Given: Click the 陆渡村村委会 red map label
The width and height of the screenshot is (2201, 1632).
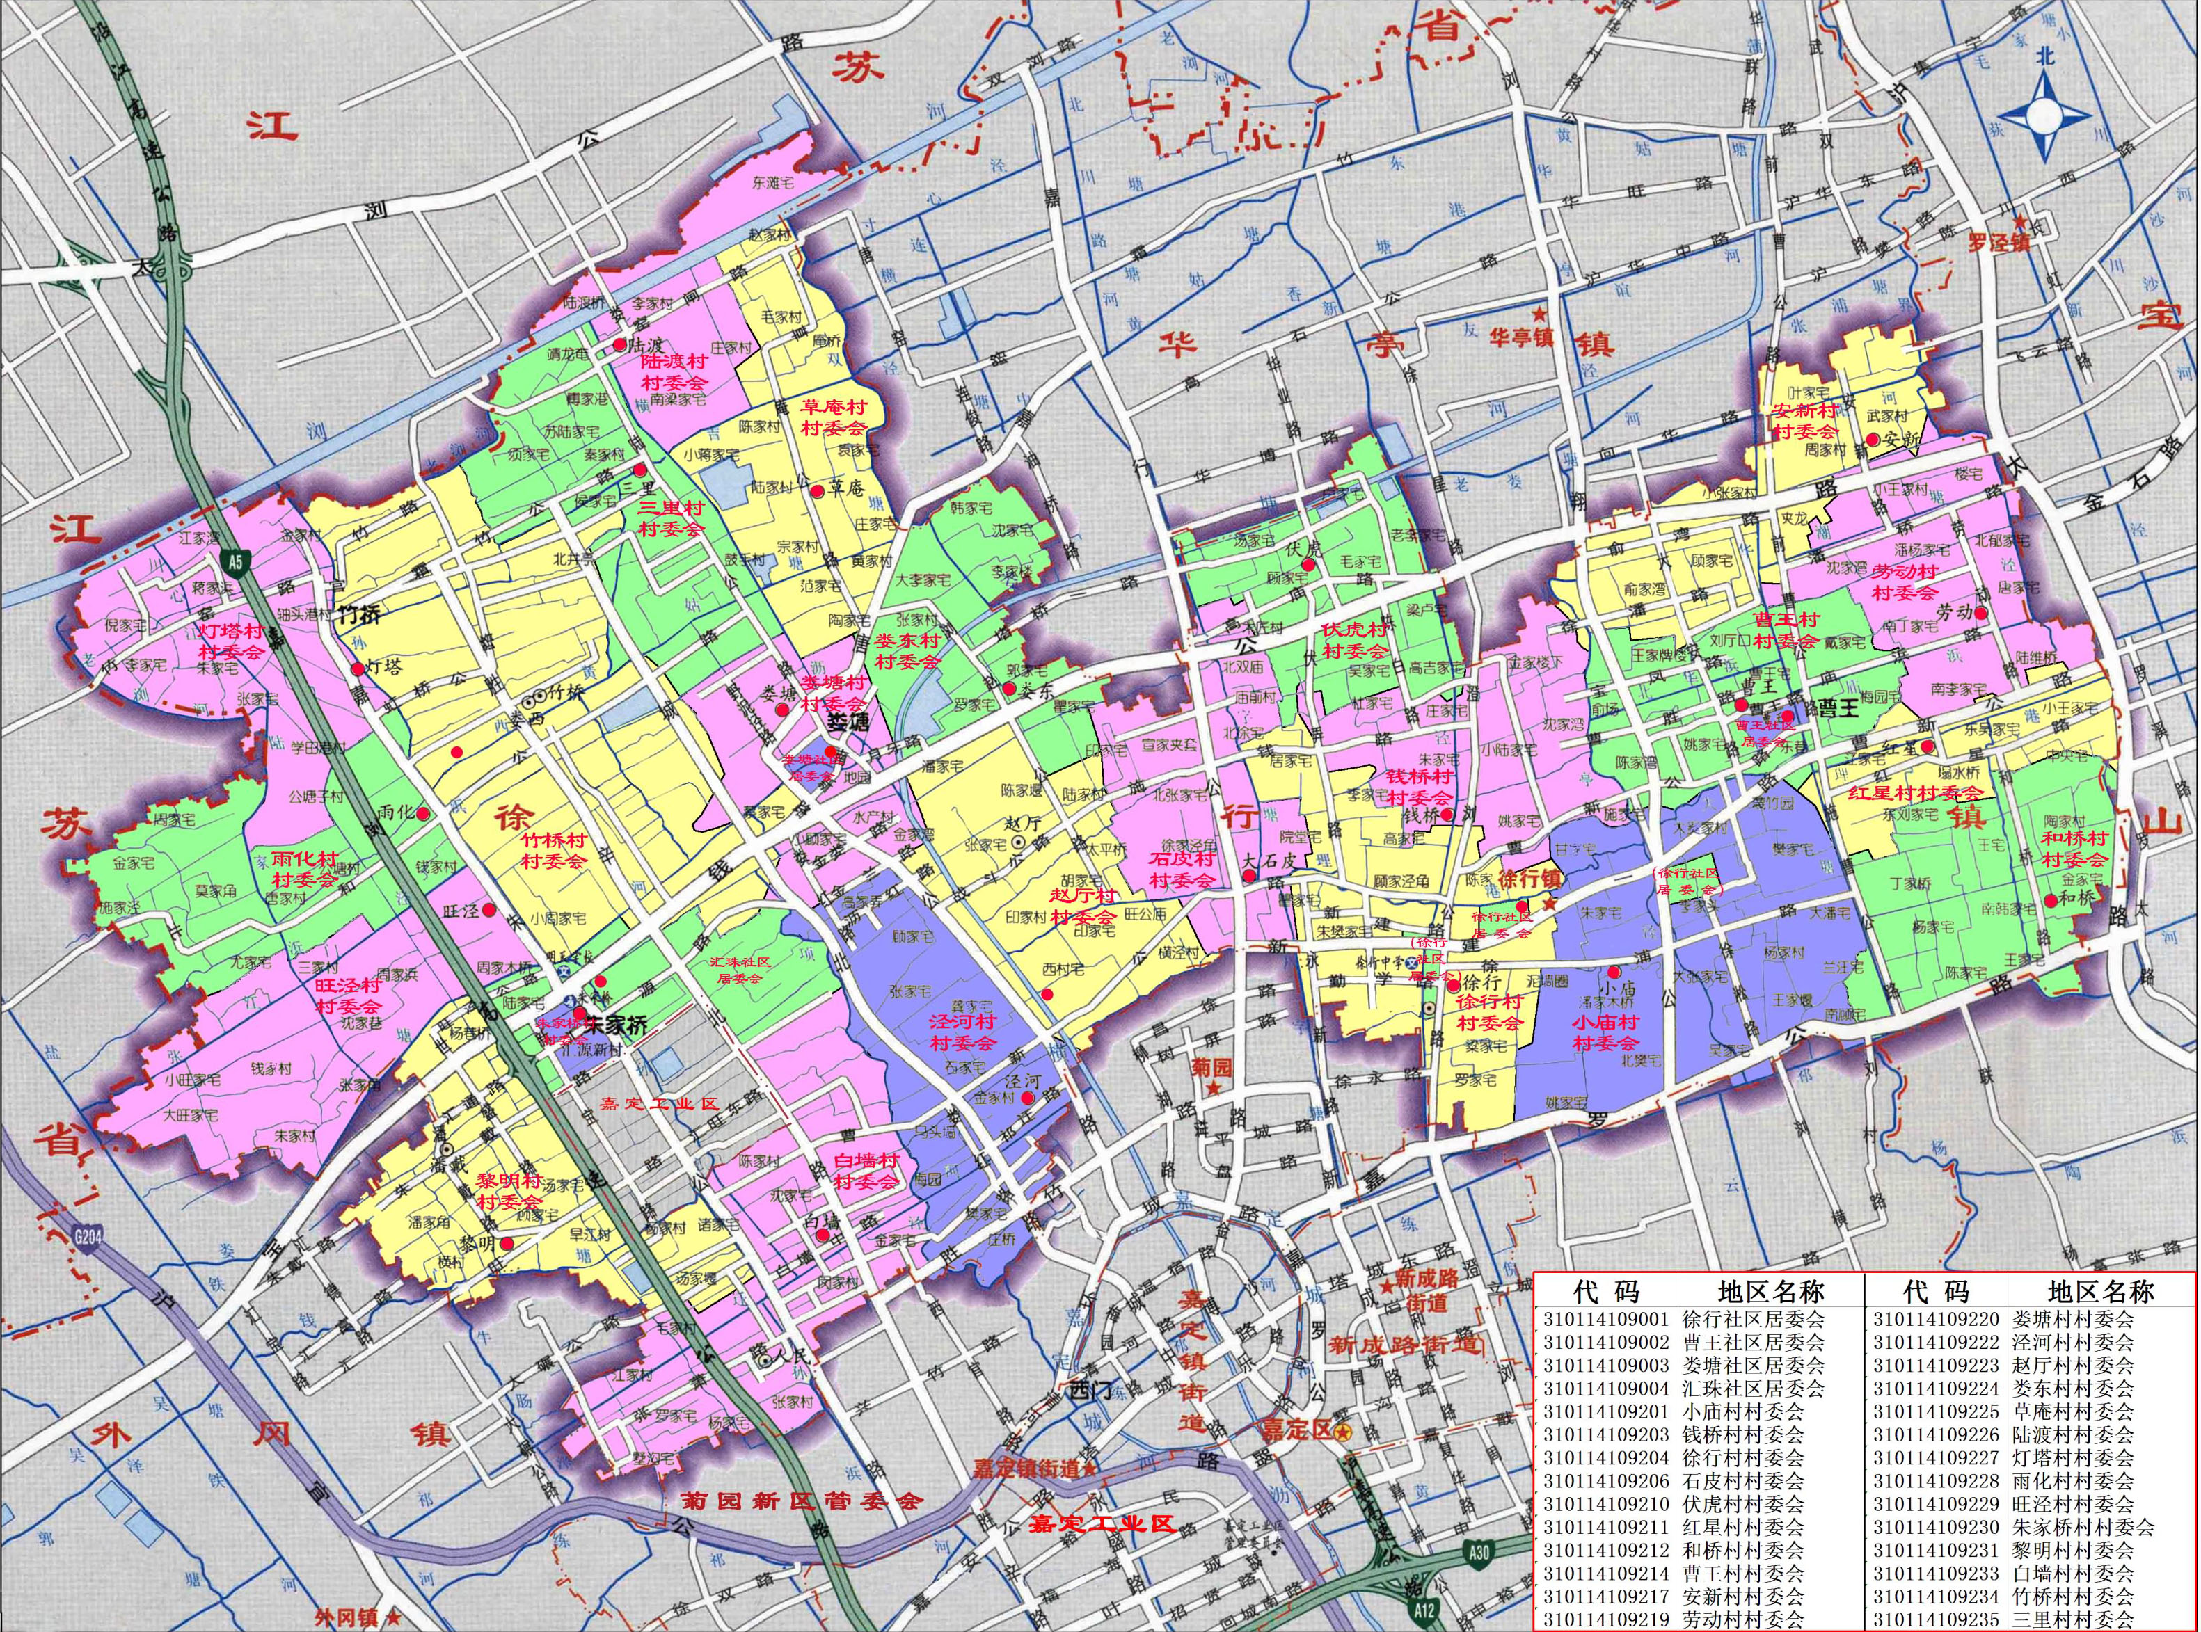Looking at the screenshot, I should [x=675, y=372].
